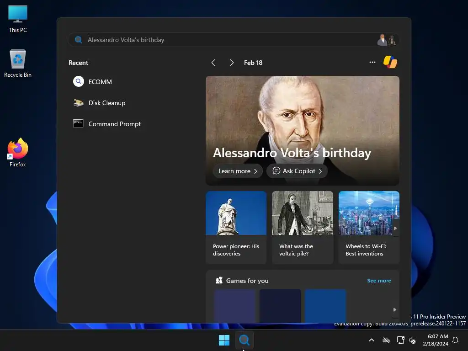Click the Disk Cleanup app icon
468x351 pixels.
[x=79, y=103]
